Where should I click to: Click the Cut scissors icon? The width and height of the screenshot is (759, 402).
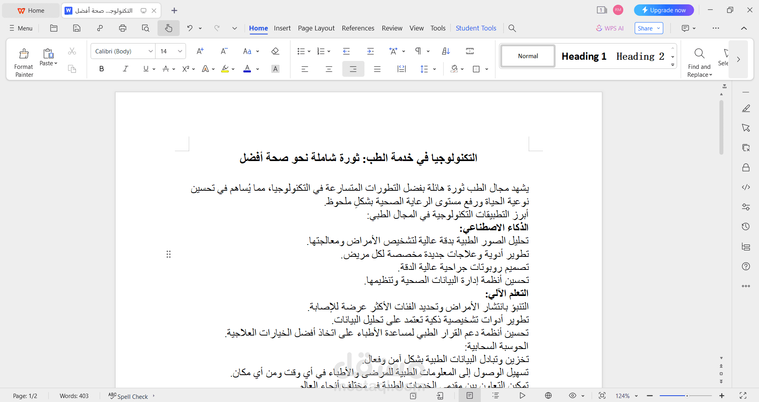(72, 51)
